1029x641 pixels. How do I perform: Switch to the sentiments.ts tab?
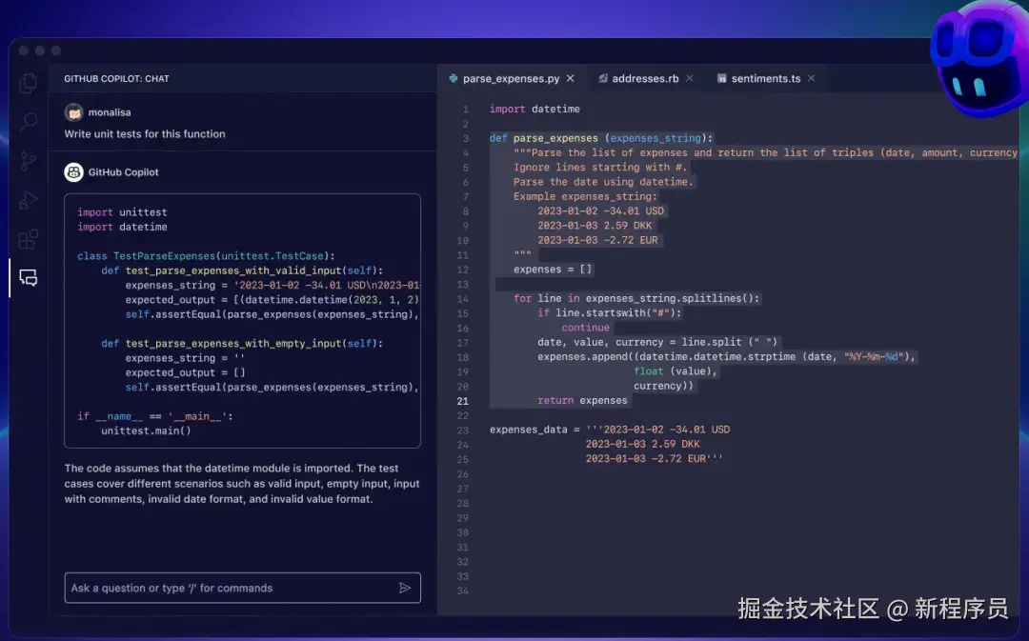(x=766, y=78)
